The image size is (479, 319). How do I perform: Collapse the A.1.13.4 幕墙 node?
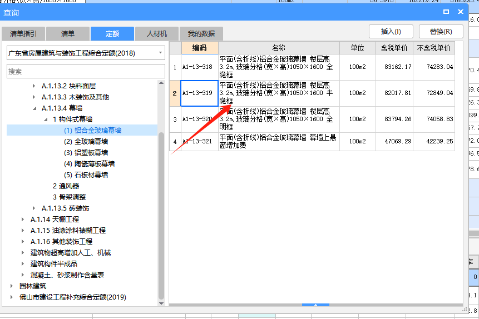(x=34, y=108)
